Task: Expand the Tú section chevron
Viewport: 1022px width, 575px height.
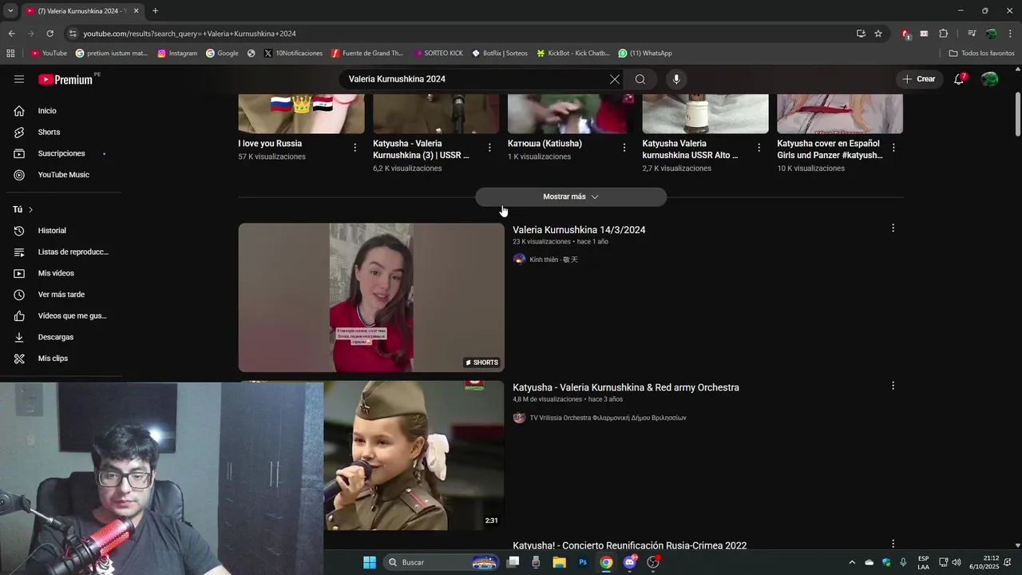Action: 30,209
